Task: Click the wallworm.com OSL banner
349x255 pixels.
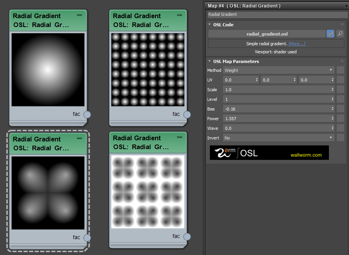Action: click(x=269, y=153)
